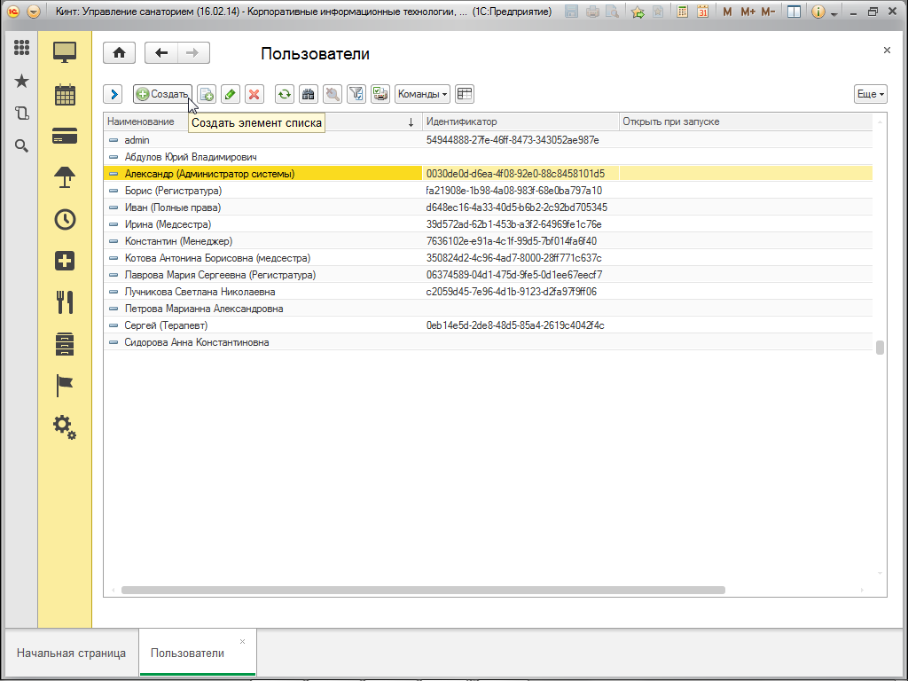Close the Пользователи tab at the bottom

(242, 641)
